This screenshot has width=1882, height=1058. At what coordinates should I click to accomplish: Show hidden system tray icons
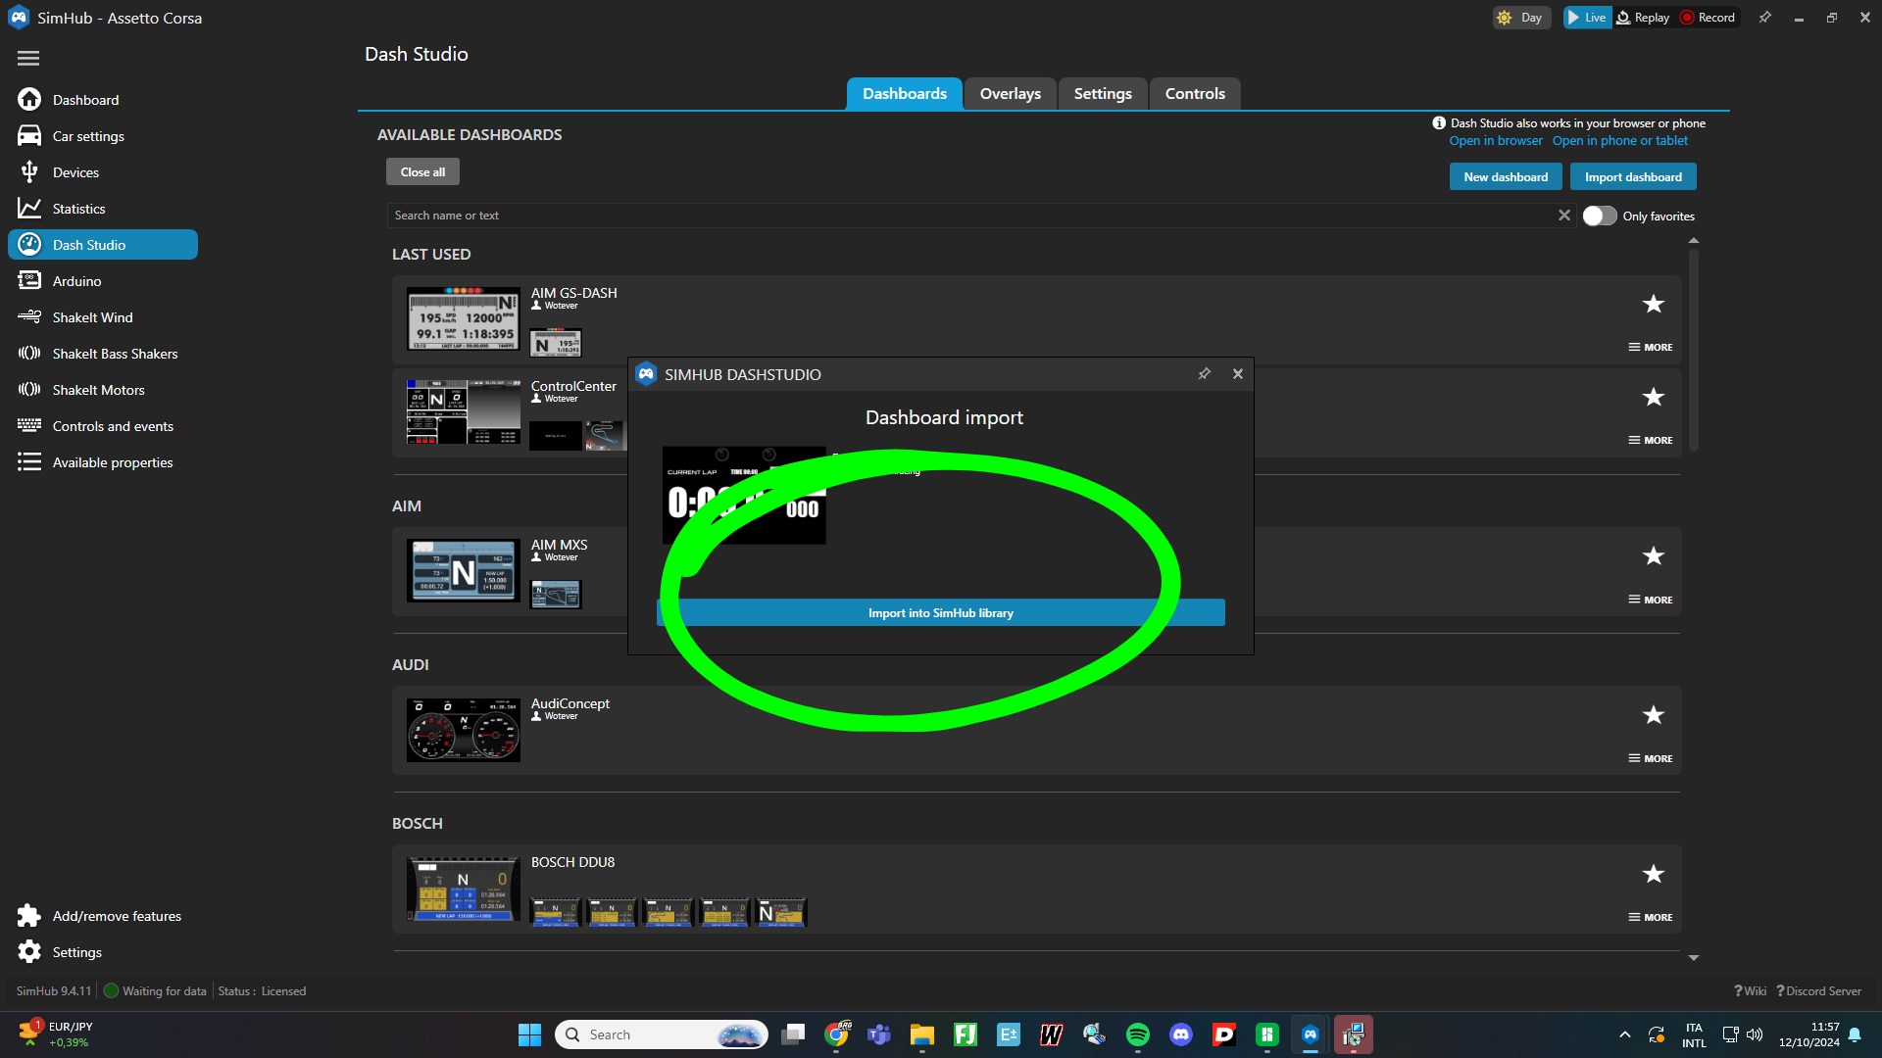pyautogui.click(x=1625, y=1034)
